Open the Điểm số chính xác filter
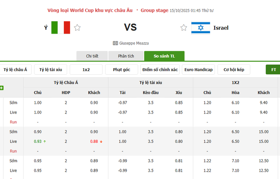Image resolution: width=280 pixels, height=179 pixels. [160, 69]
